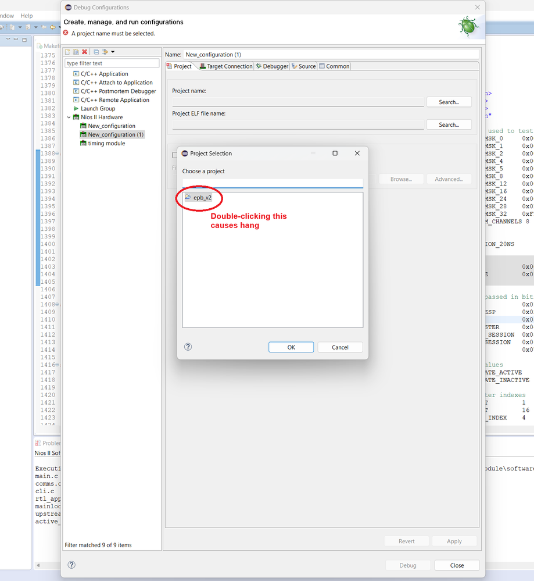The width and height of the screenshot is (534, 581).
Task: Close Debug Configurations window with X
Action: click(477, 7)
